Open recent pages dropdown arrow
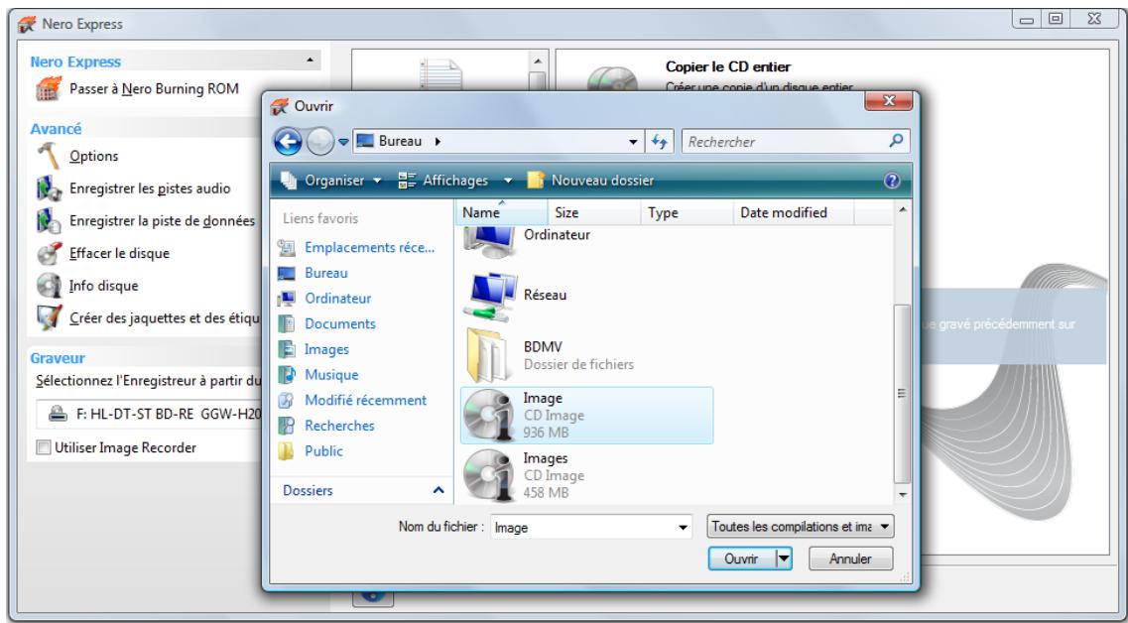1128x623 pixels. [343, 142]
